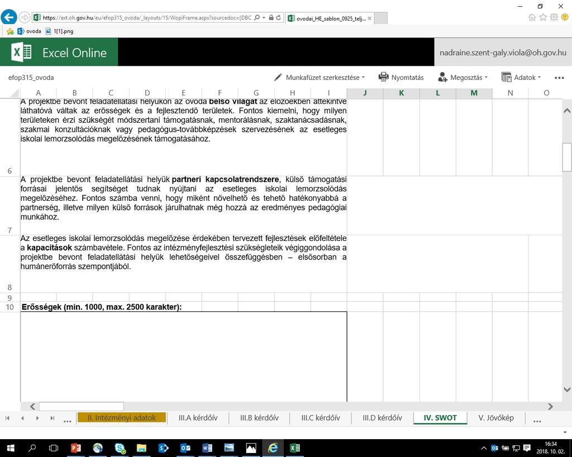
Task: Open Outlook from the taskbar
Action: (185, 448)
